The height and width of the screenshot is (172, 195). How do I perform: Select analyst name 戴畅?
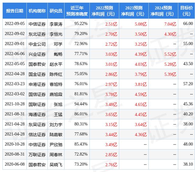point(58,54)
